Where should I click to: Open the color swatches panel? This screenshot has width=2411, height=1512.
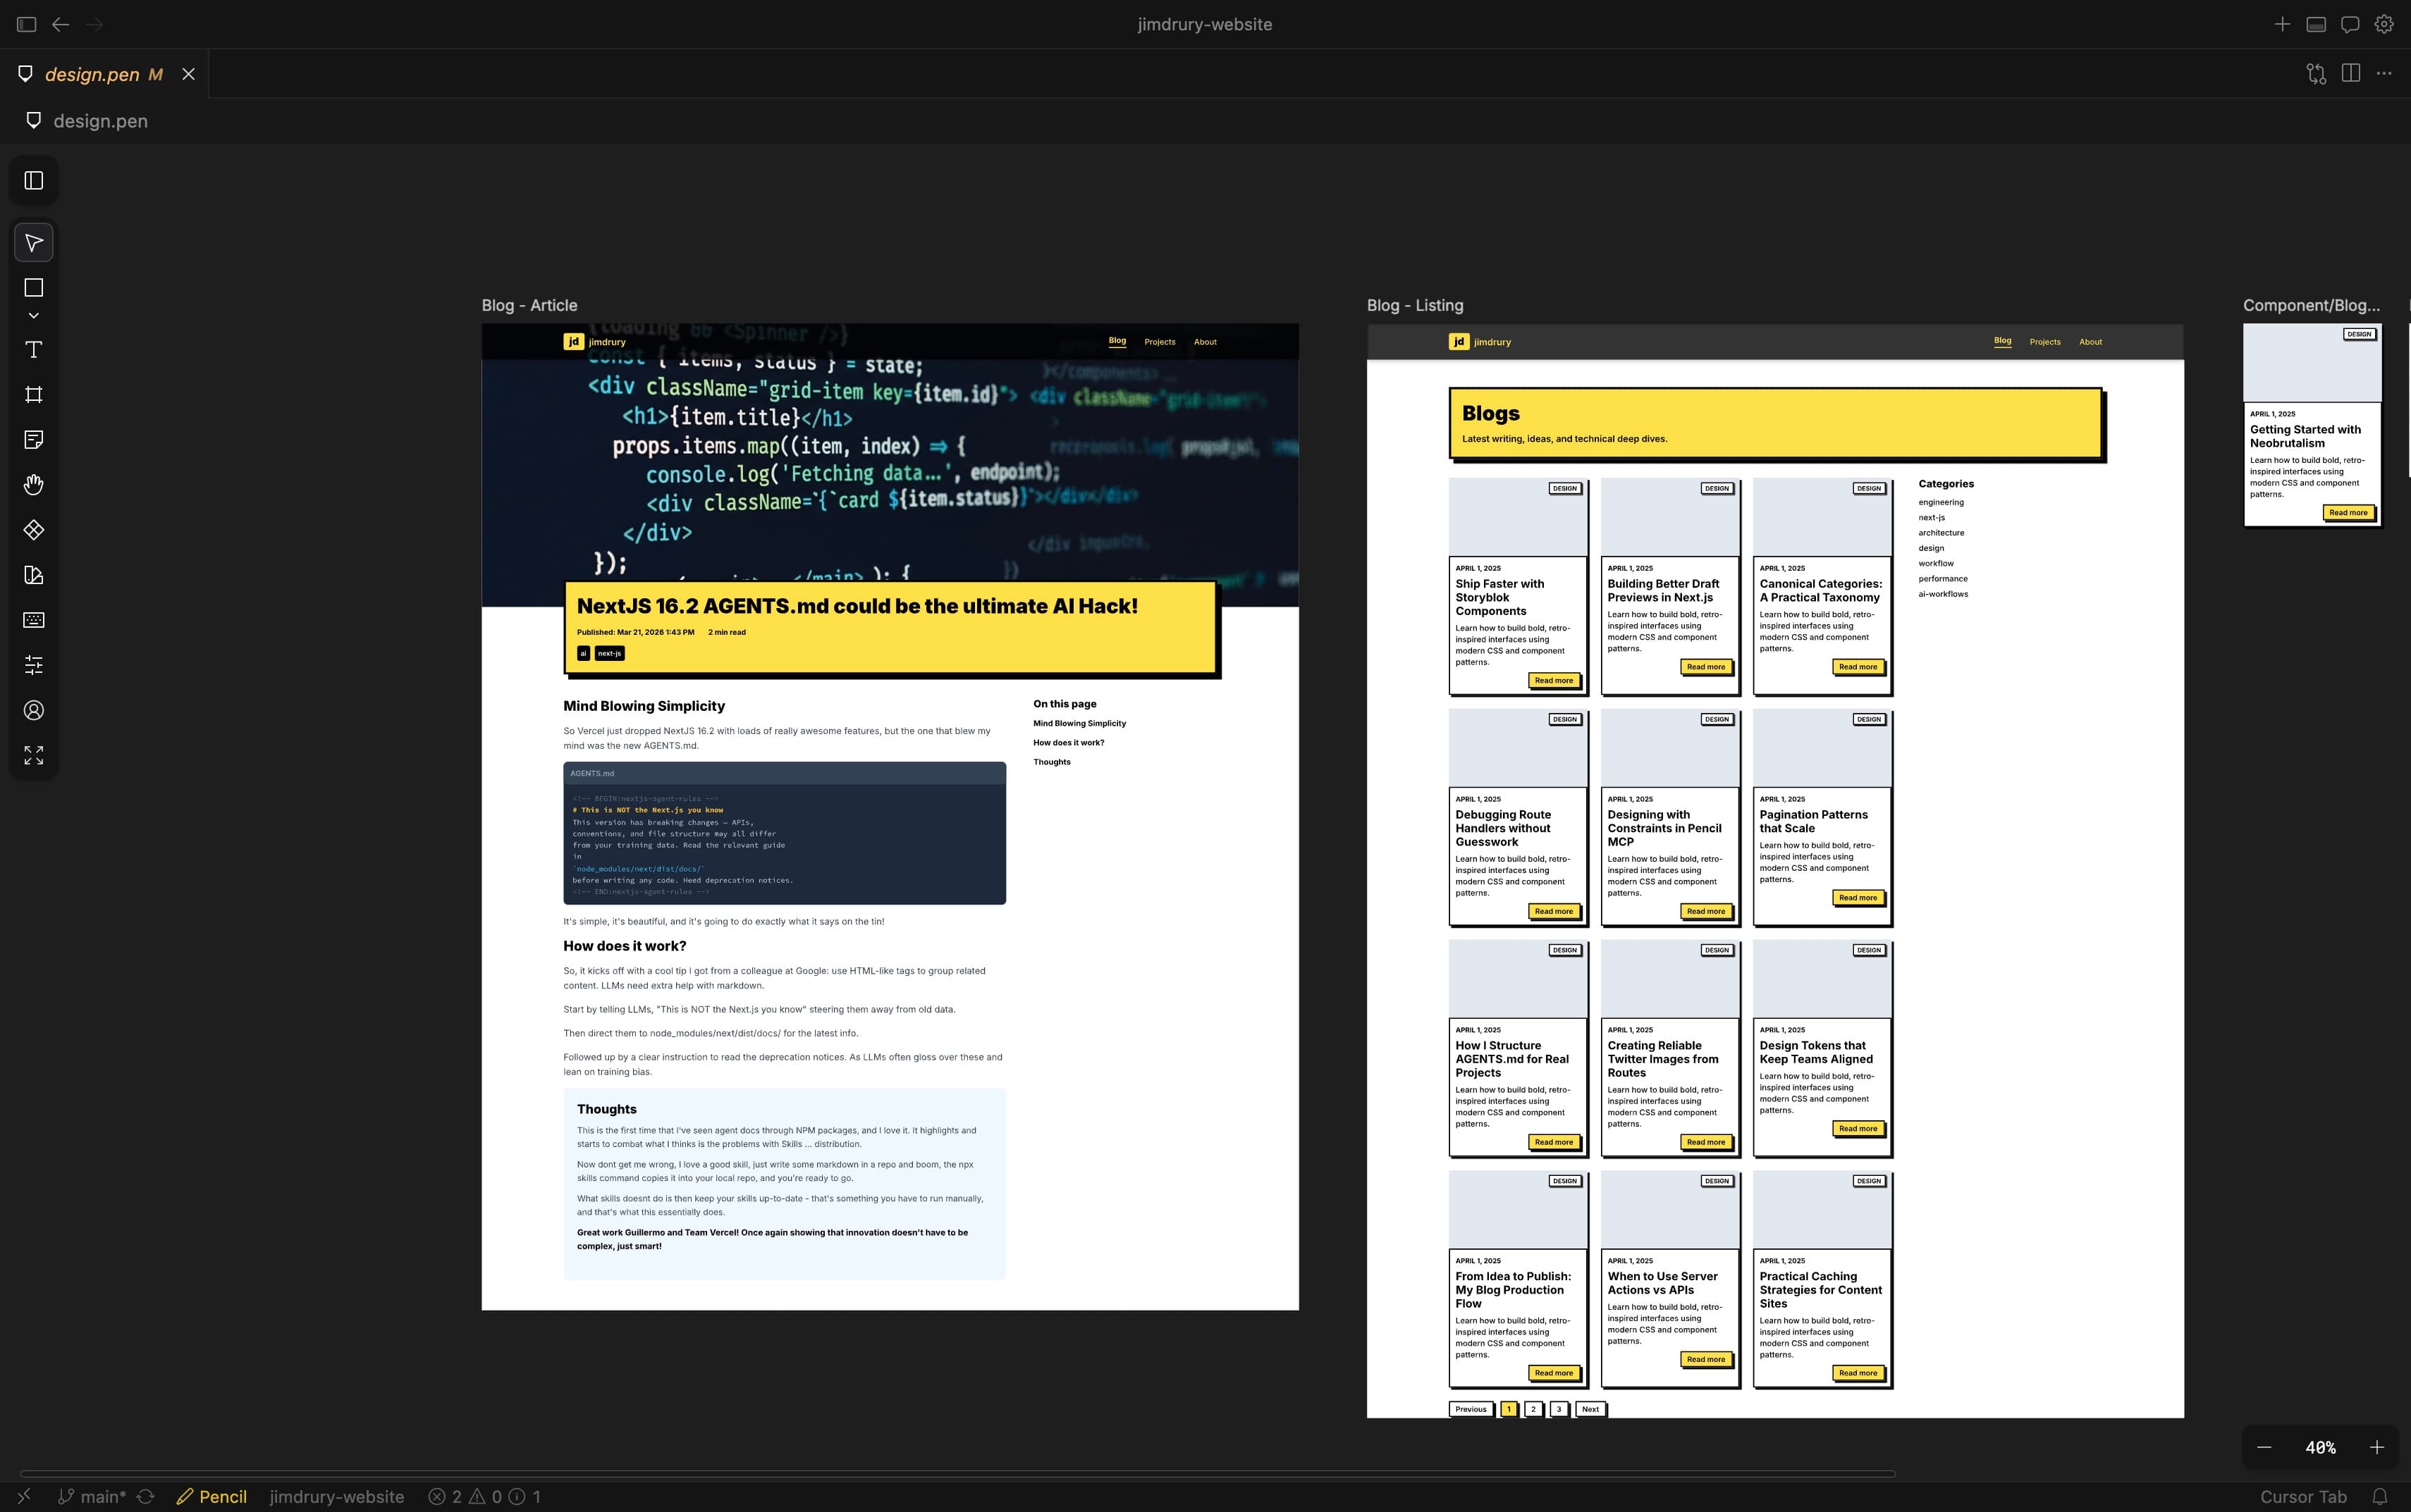pos(34,574)
